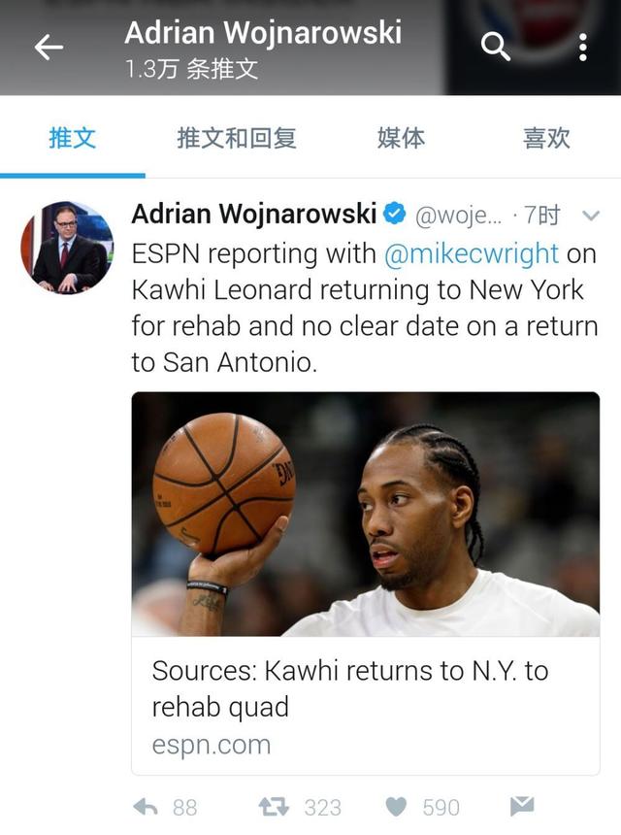
Task: Retweet the Kawhi Leonard post
Action: coord(274,807)
